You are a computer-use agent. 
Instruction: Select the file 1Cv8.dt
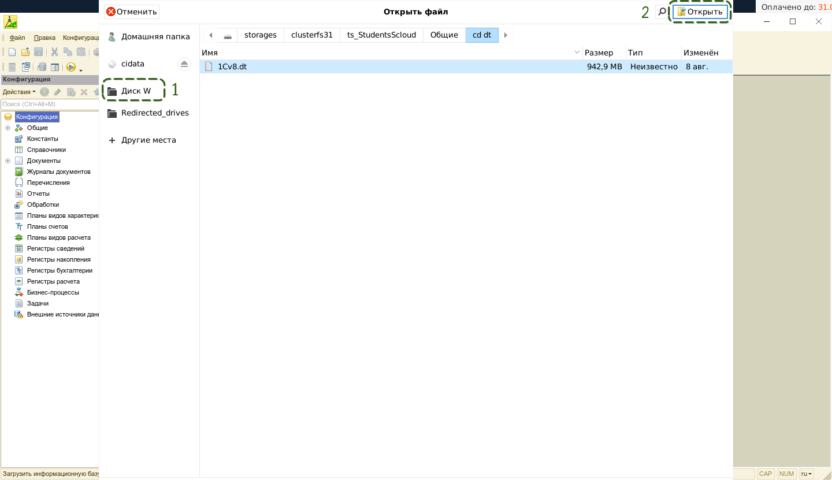232,66
